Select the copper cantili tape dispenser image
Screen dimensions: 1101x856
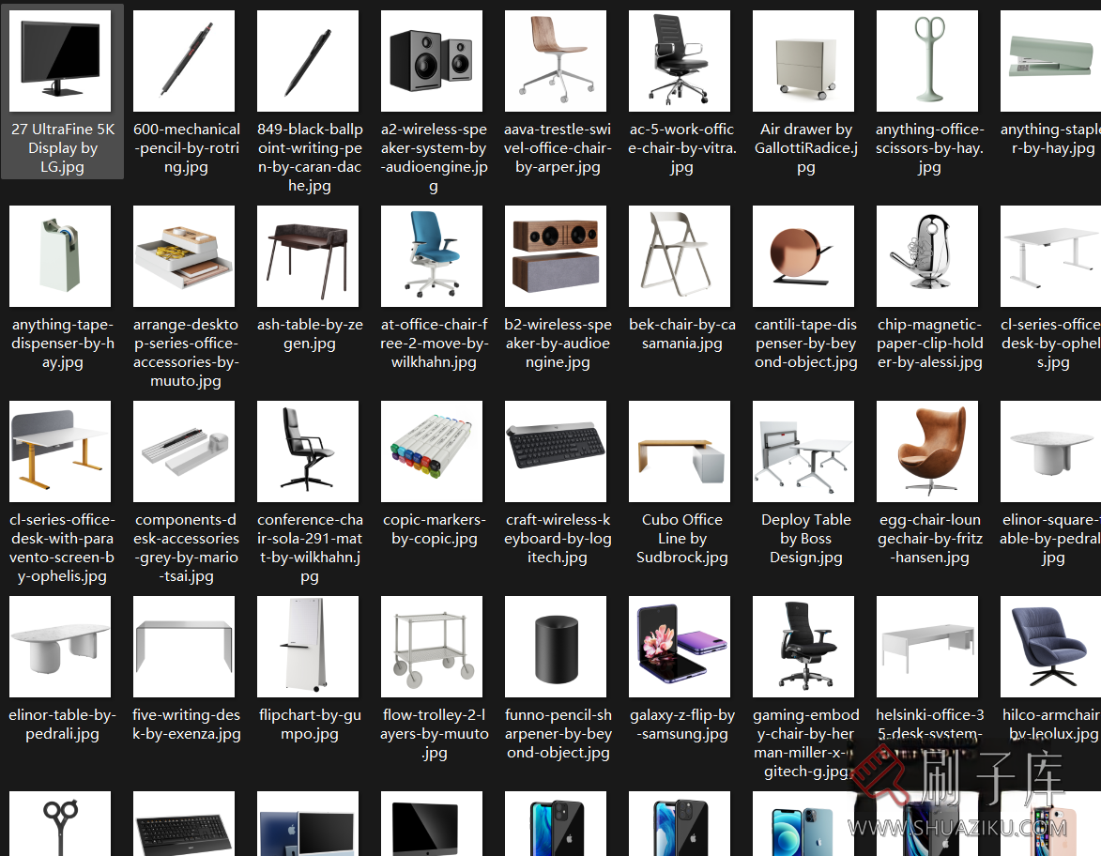[804, 256]
